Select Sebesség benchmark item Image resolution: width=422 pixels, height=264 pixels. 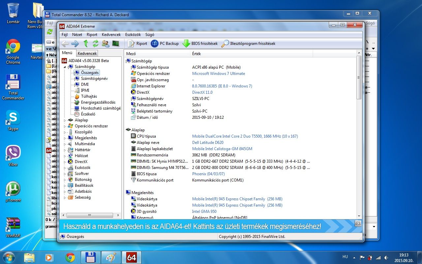tap(82, 197)
